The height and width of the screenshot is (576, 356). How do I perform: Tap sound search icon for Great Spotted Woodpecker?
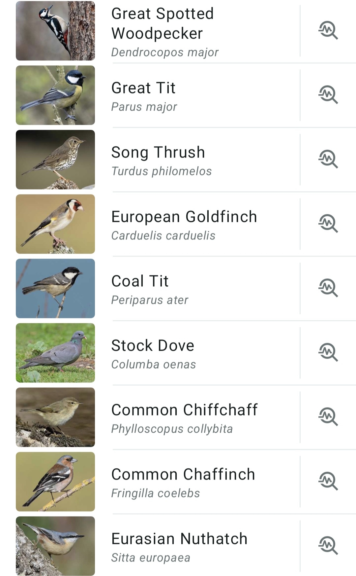tap(328, 30)
